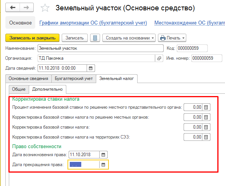Open calculator for Процент изменения базовой ставки
Screen dimensions: 225x186
pos(206,107)
